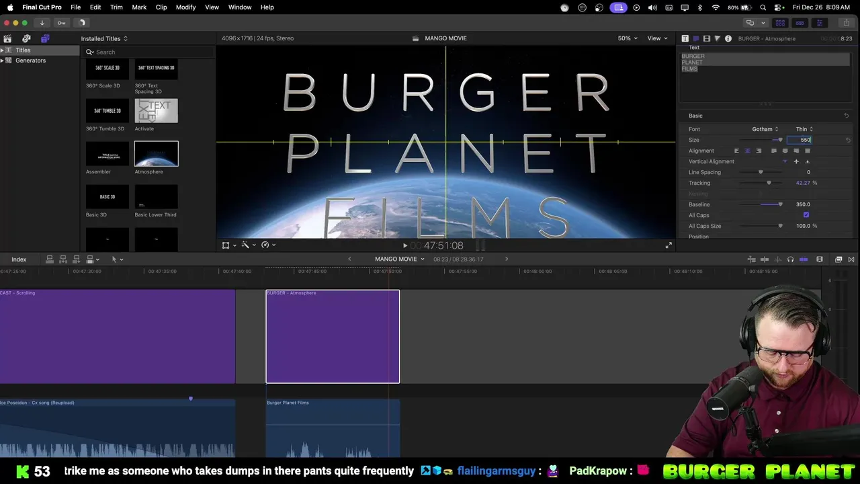This screenshot has height=484, width=860.
Task: Insert the selected clip into the timeline
Action: 63,259
